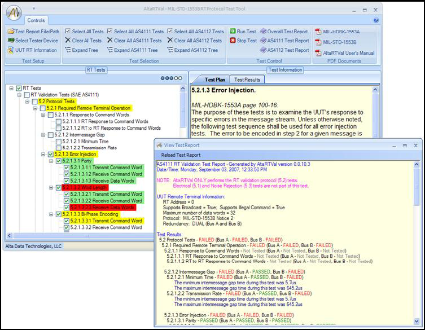Click the Expand Tree label

click(85, 50)
